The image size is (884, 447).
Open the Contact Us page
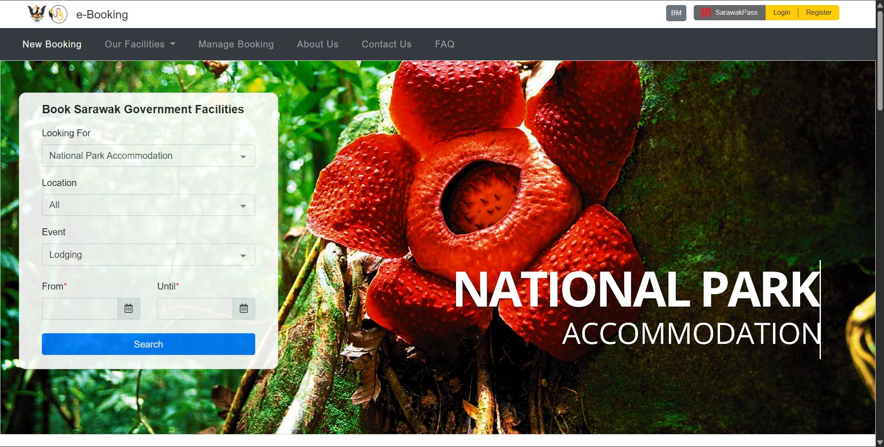tap(386, 44)
